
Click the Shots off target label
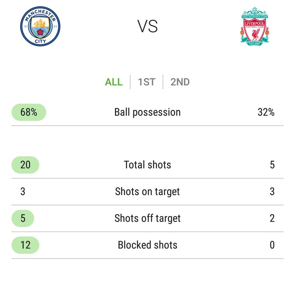(147, 218)
